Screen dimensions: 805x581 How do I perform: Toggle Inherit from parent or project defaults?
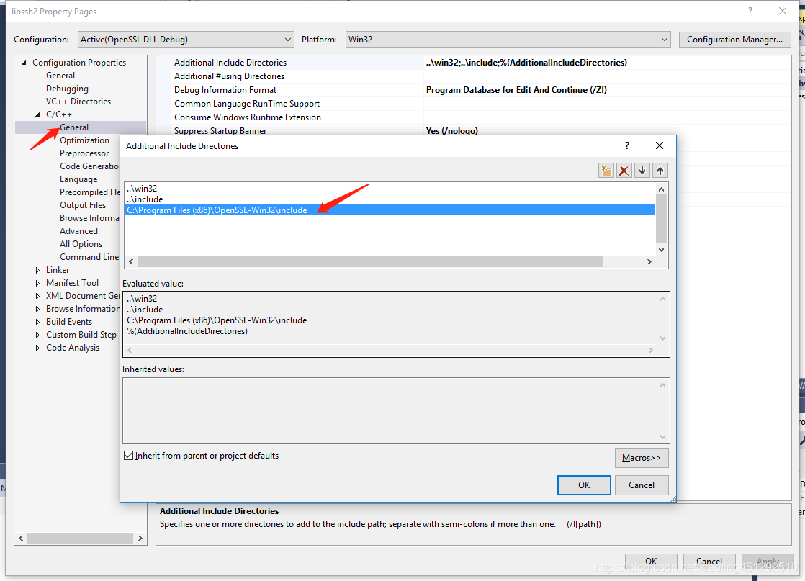(x=128, y=455)
